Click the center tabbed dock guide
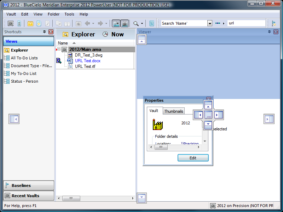283x212 pixels. point(208,115)
